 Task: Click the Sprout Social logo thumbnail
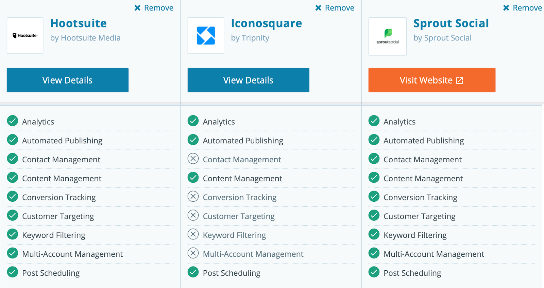tap(387, 36)
